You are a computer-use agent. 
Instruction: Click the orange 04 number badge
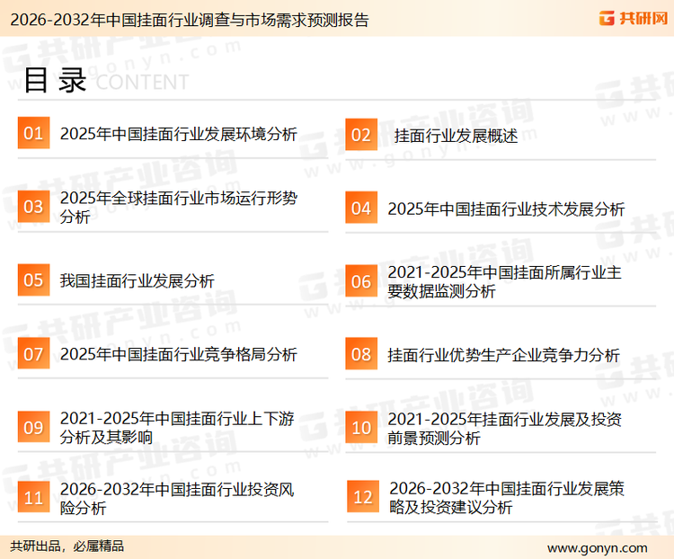(x=361, y=208)
